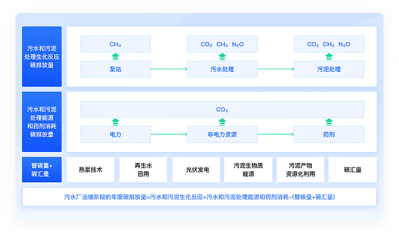Click the green up arrow above 泵站
The image size is (399, 238).
tap(116, 56)
